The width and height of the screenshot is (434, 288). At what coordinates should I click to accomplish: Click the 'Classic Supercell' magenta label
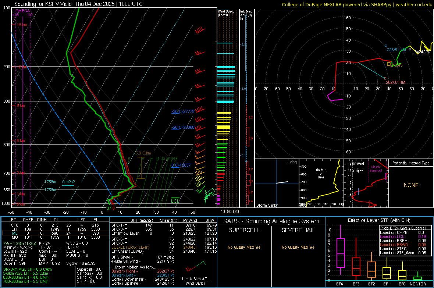point(376,169)
